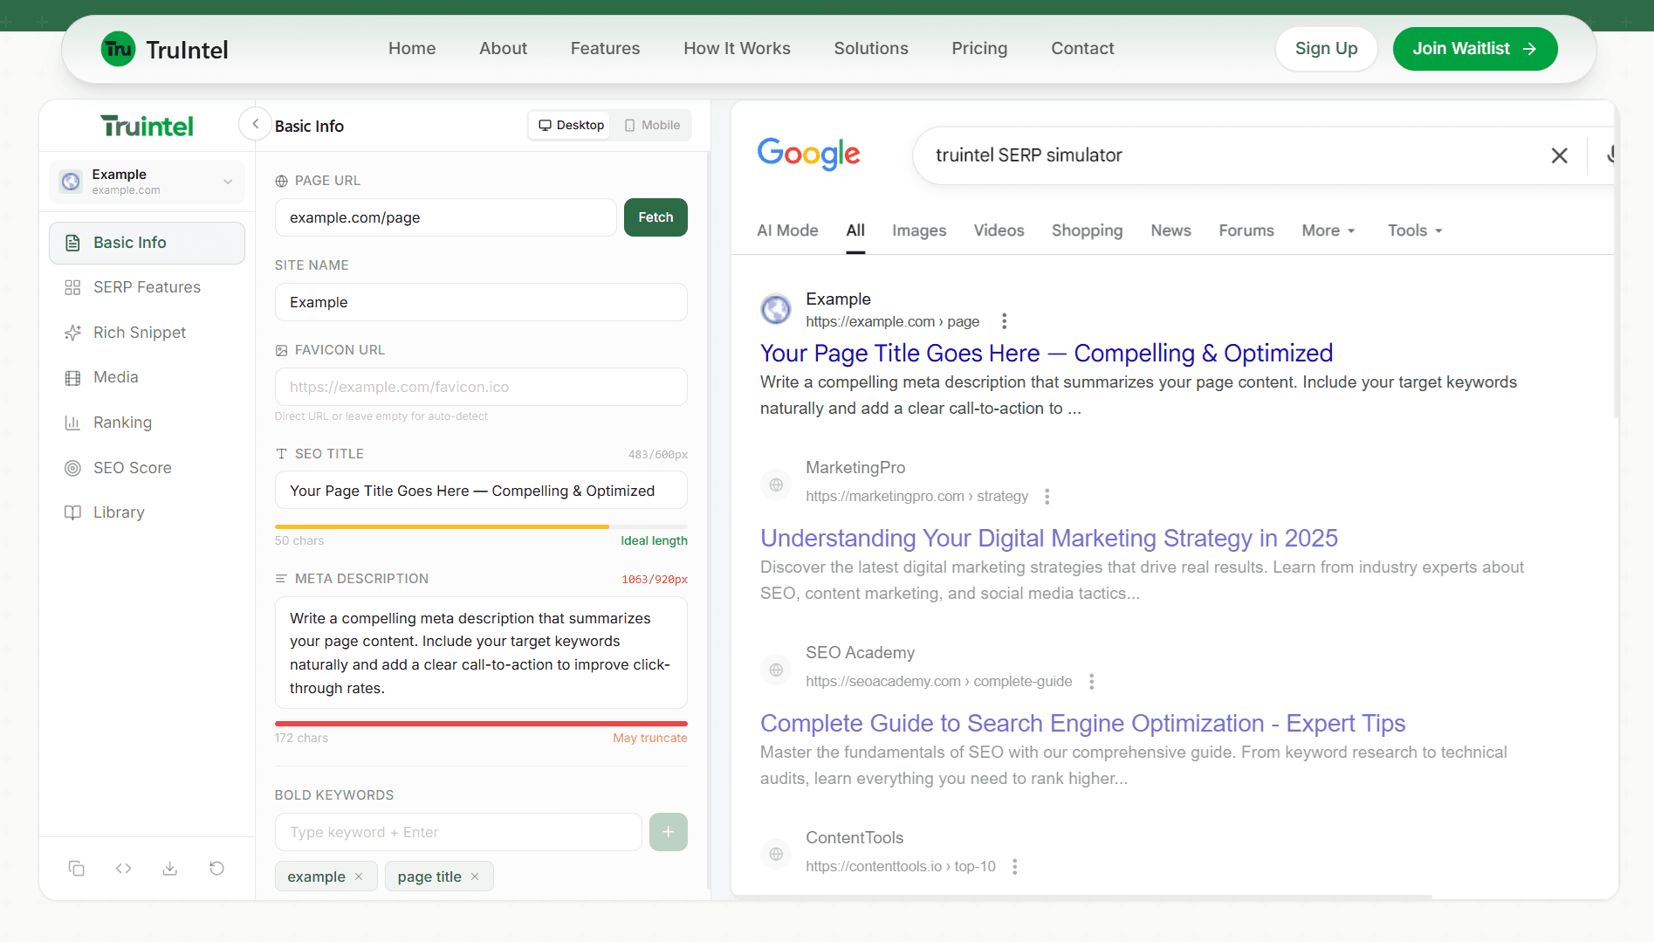Go to About in top navigation
The height and width of the screenshot is (942, 1654).
click(x=503, y=48)
